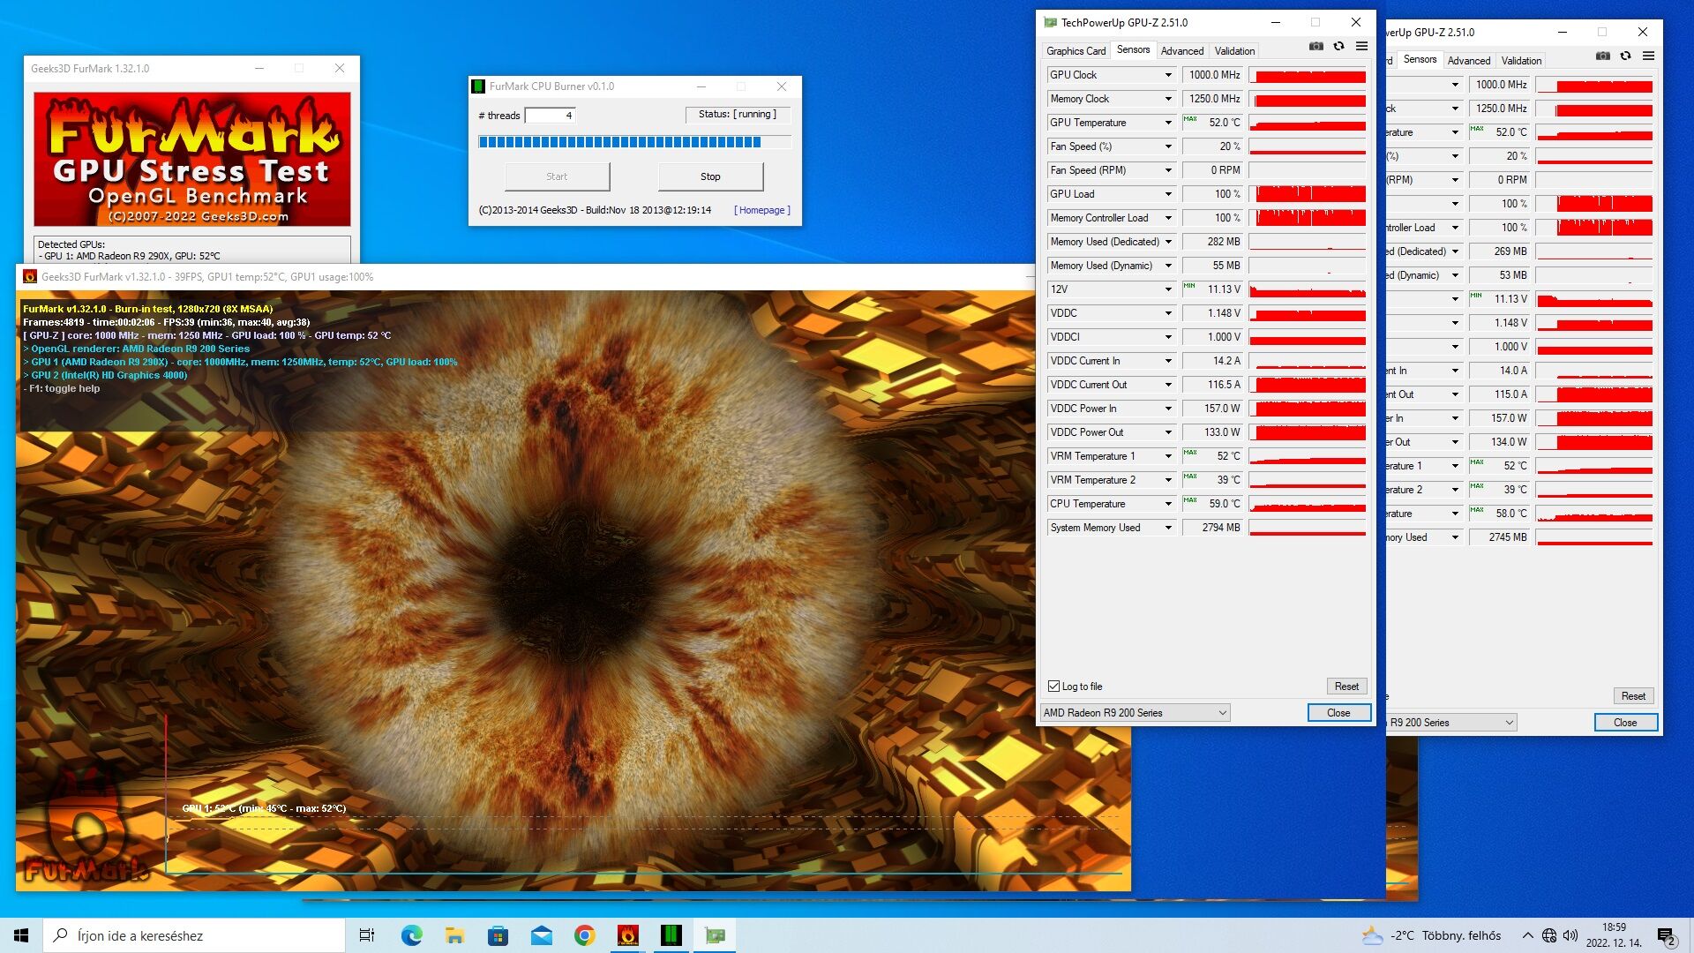This screenshot has width=1694, height=953.
Task: Open Task View from the taskbar
Action: click(x=367, y=935)
